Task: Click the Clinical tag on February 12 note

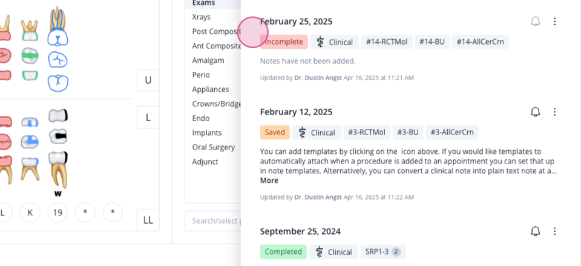Action: pyautogui.click(x=317, y=132)
